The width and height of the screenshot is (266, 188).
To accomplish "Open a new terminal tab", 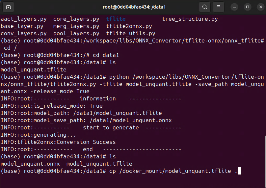I will pos(9,7).
